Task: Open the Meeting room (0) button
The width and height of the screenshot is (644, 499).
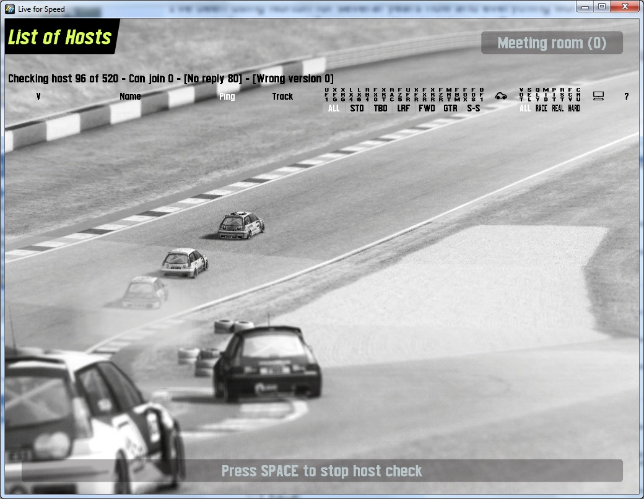Action: 552,43
